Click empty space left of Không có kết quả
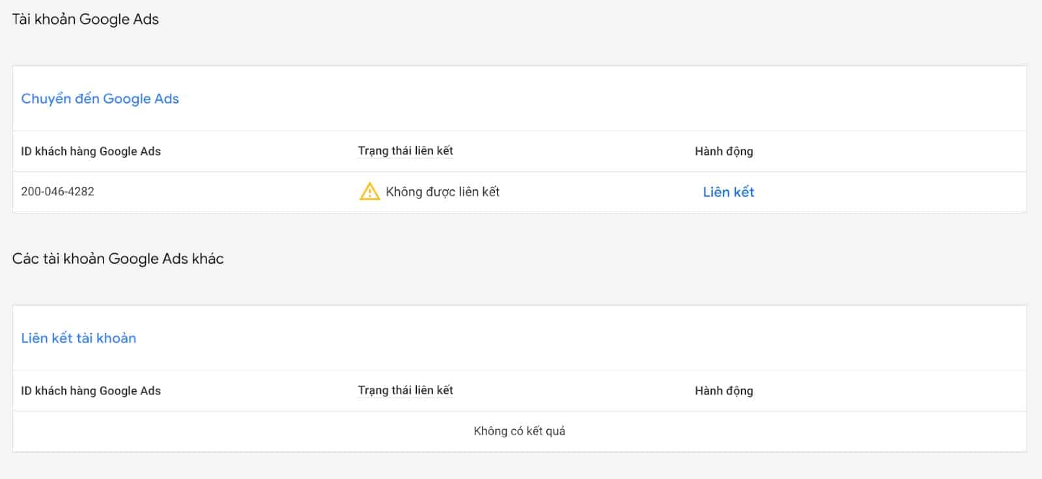 point(228,431)
